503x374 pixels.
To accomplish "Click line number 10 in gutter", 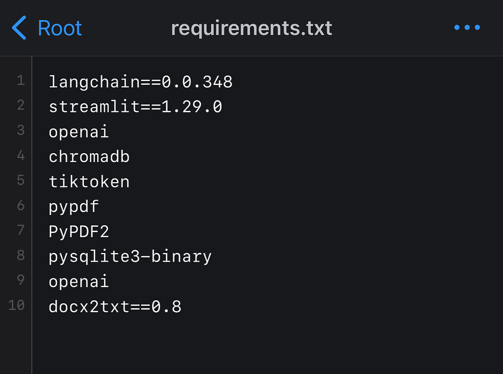I will pyautogui.click(x=16, y=305).
